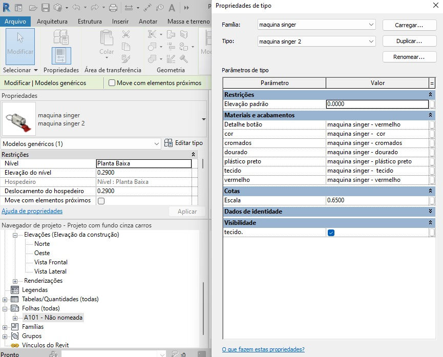Click the Escala value field 0.6500
443x357 pixels.
coord(377,200)
